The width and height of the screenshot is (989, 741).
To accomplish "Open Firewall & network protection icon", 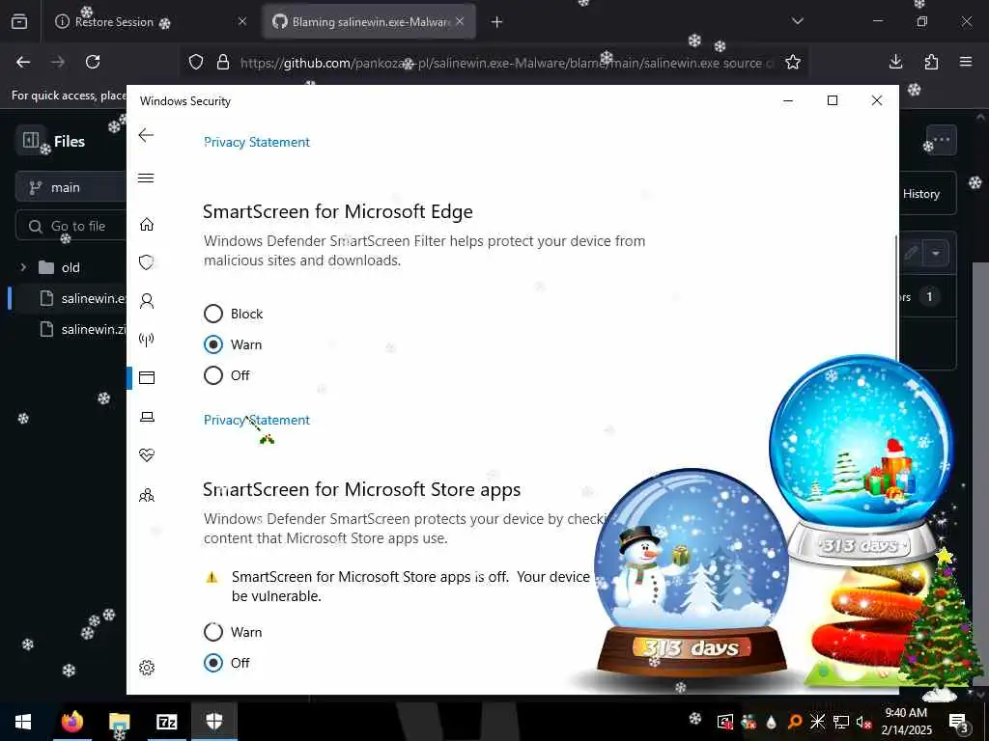I will pos(147,341).
